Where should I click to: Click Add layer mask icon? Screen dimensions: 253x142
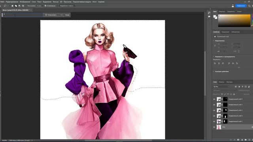click(238, 140)
